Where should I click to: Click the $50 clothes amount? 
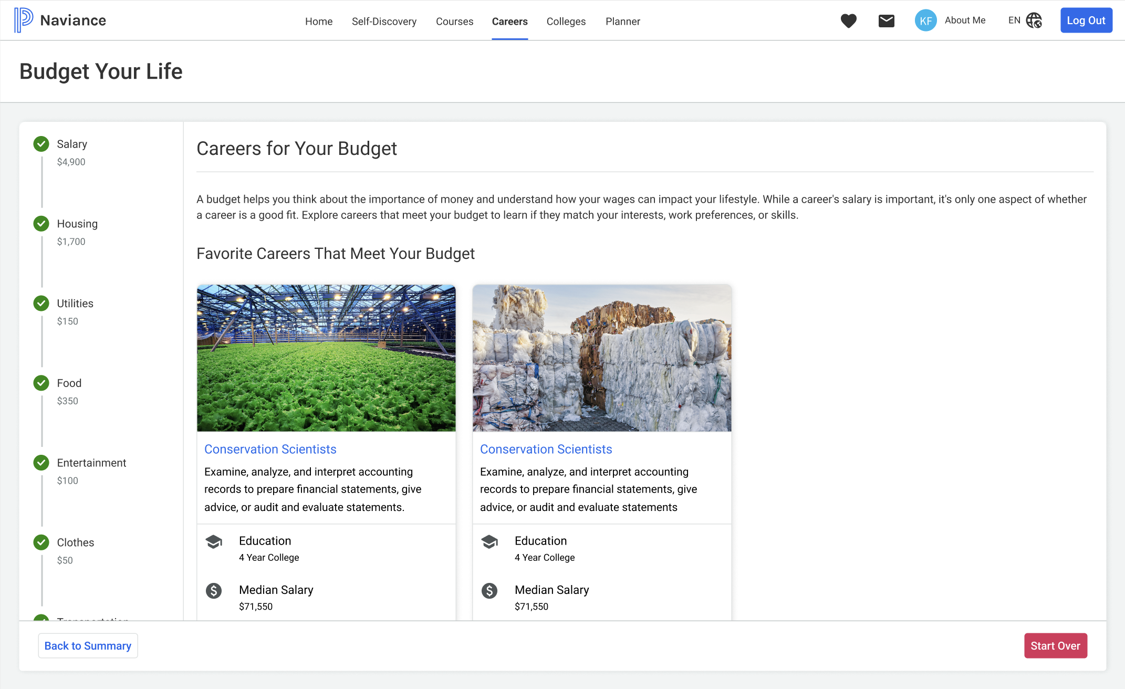coord(65,561)
